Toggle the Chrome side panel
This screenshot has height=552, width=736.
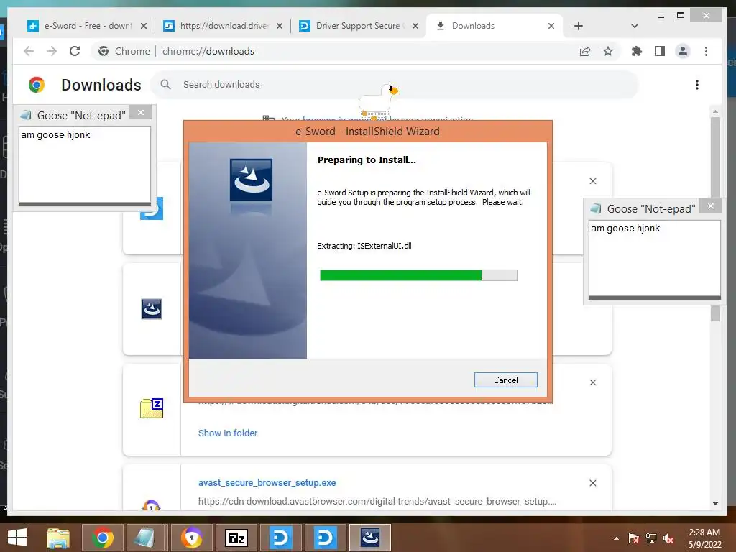pos(660,51)
